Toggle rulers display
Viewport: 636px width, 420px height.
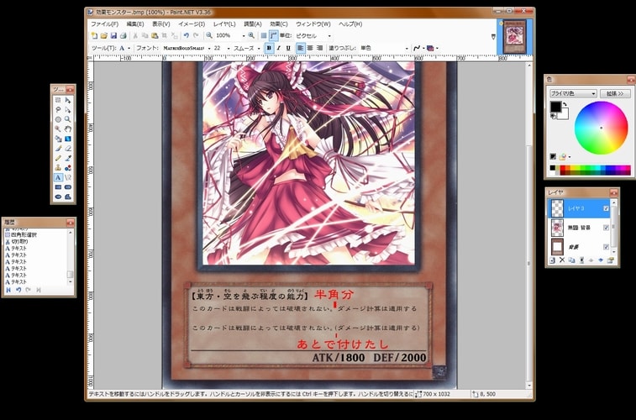pos(273,35)
